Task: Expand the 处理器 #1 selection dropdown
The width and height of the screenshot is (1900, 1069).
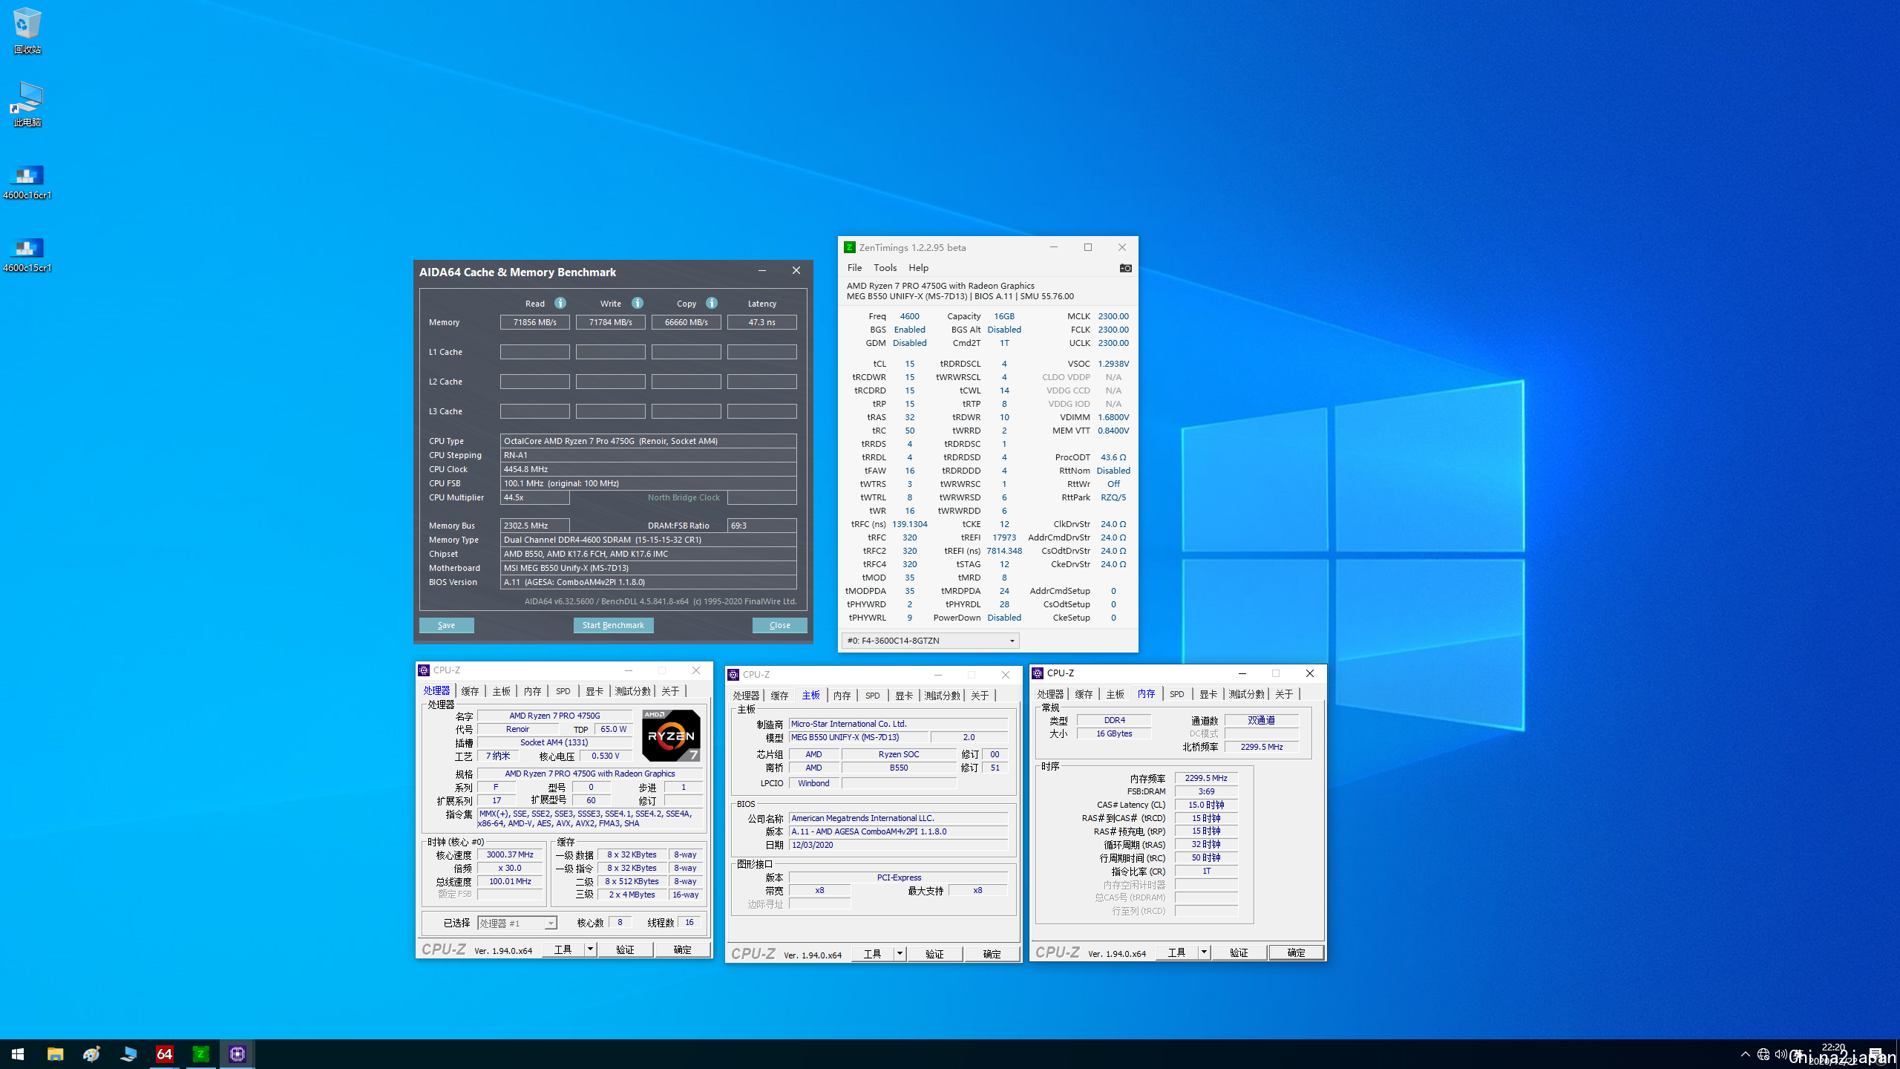Action: coord(551,923)
